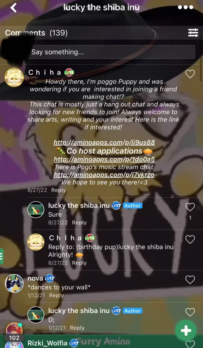Screen dimensions: 203x348
Task: Open the aminoapps.com/p/1do0a5 co host link
Action: click(x=104, y=159)
